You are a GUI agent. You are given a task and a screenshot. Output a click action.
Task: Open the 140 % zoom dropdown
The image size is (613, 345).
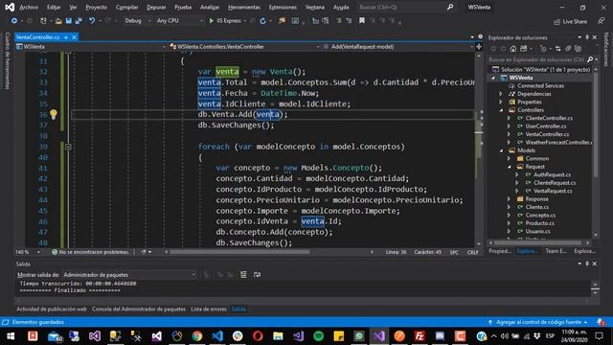click(x=28, y=252)
